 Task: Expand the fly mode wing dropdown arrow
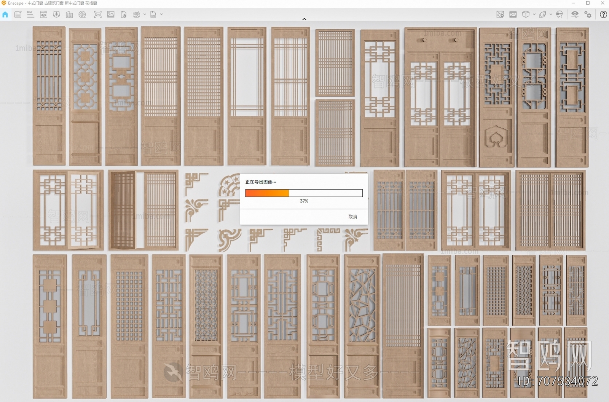(x=551, y=14)
